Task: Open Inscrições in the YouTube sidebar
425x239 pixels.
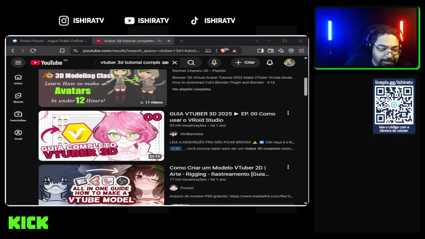Action: (18, 116)
